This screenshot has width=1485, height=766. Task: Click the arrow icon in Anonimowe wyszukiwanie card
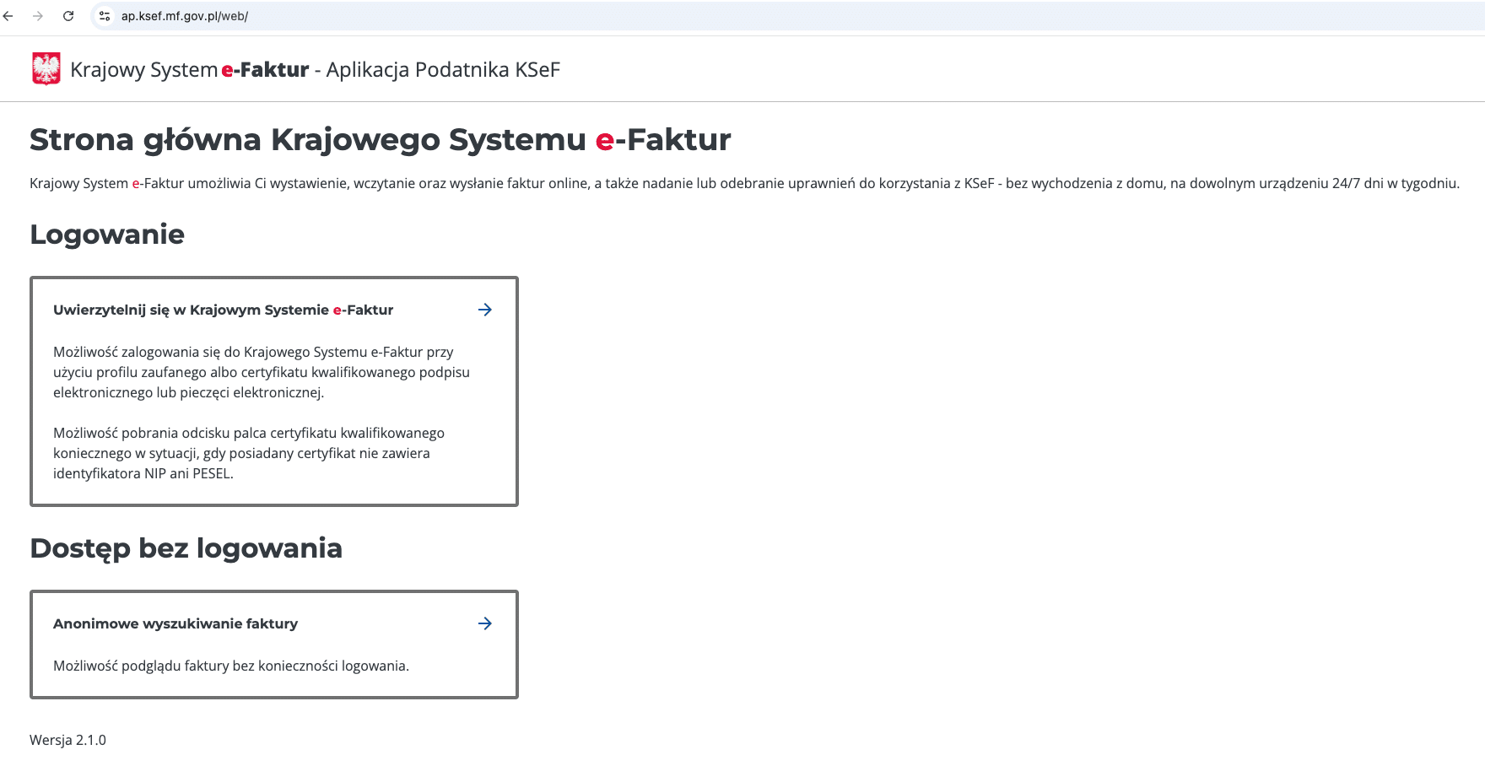[x=484, y=623]
